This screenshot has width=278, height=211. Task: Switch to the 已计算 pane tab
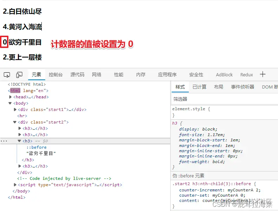(x=199, y=87)
